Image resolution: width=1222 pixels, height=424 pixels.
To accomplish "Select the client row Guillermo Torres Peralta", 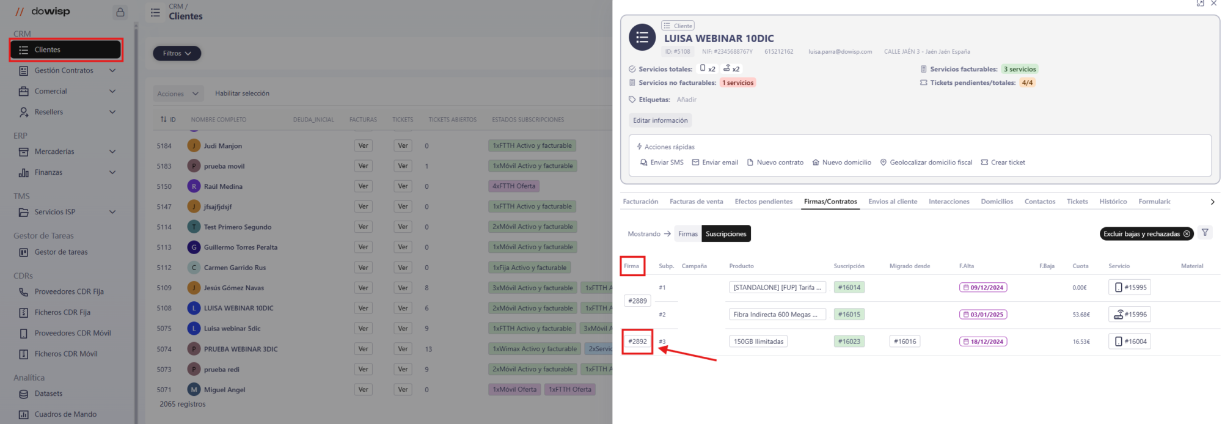I will click(241, 247).
